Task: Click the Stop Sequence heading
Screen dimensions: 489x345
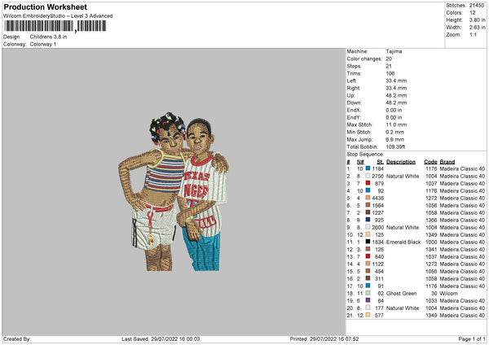Action: coord(365,155)
